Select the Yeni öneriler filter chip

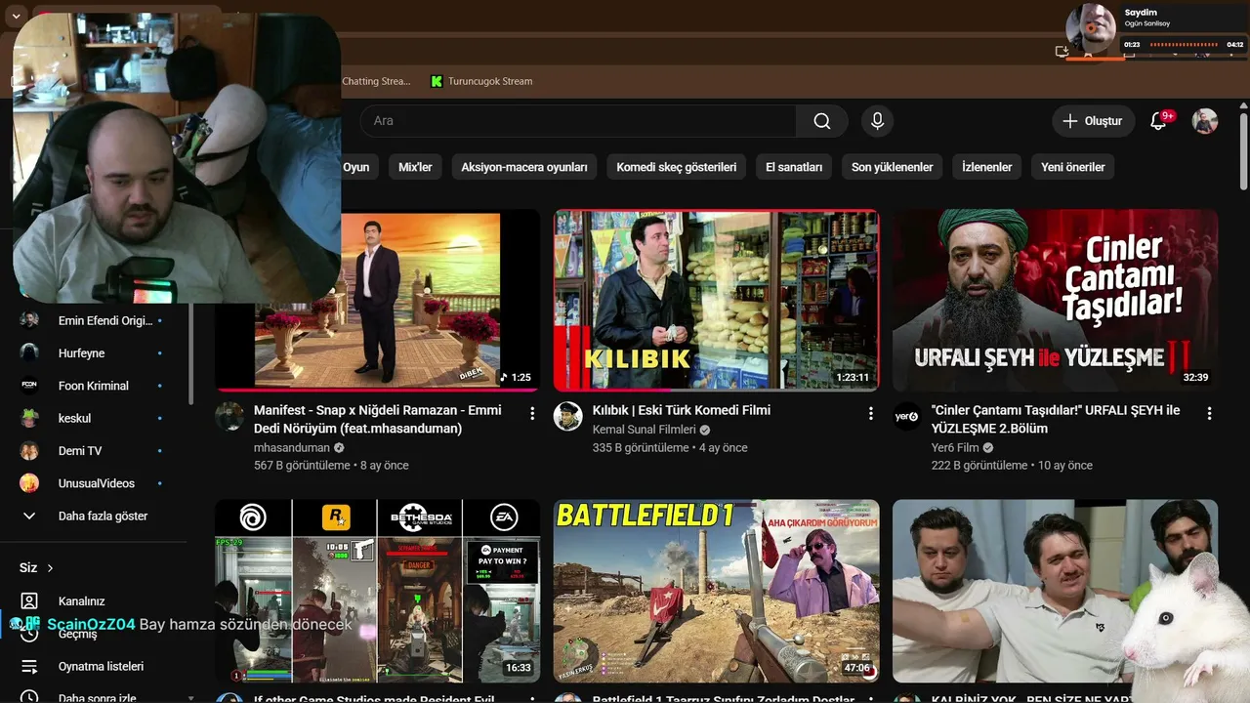click(1072, 167)
